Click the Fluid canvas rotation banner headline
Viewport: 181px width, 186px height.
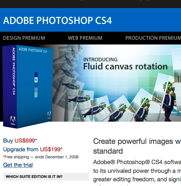click(125, 66)
